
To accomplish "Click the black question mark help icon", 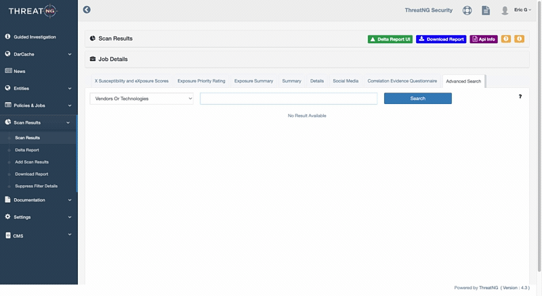I will point(520,97).
